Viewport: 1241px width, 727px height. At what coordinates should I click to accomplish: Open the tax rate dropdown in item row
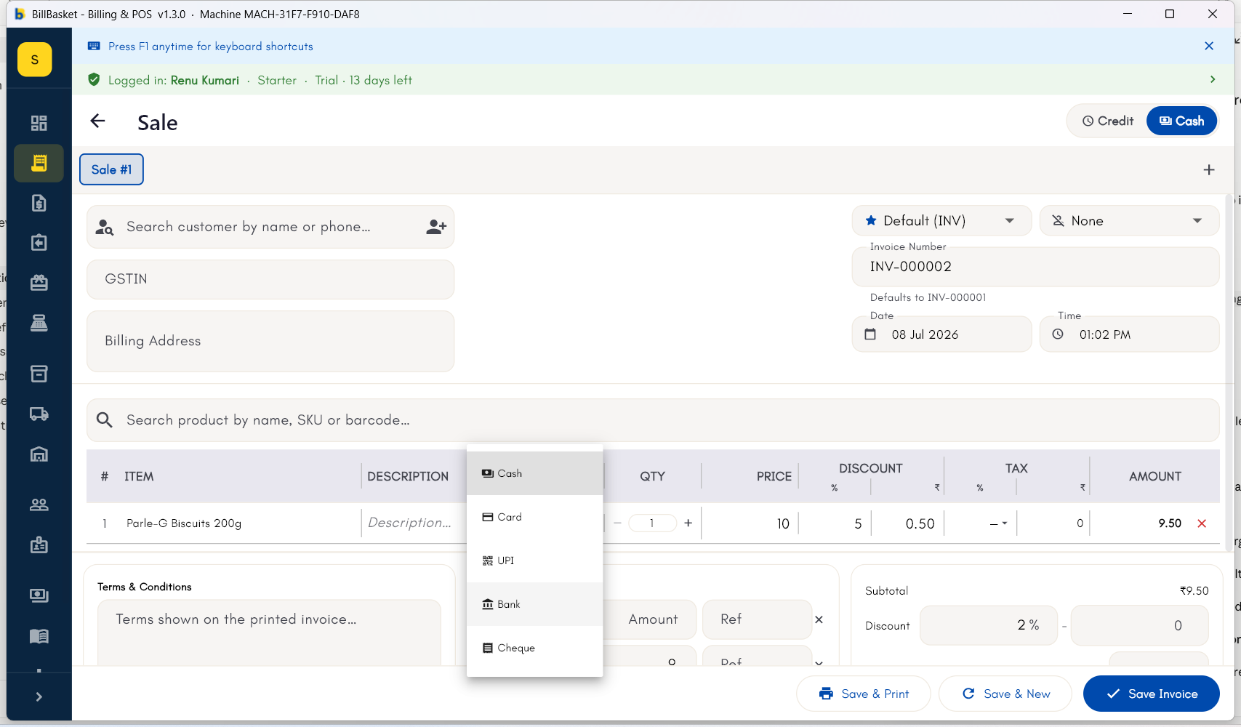(x=997, y=523)
